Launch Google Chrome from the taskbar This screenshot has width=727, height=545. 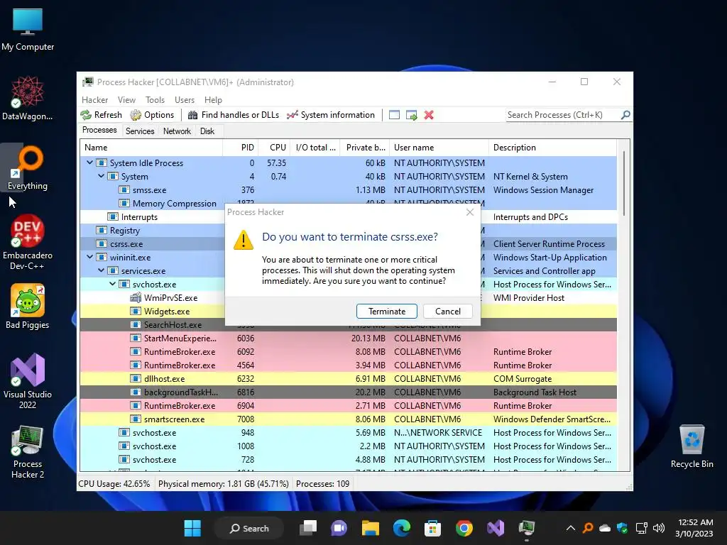click(464, 528)
